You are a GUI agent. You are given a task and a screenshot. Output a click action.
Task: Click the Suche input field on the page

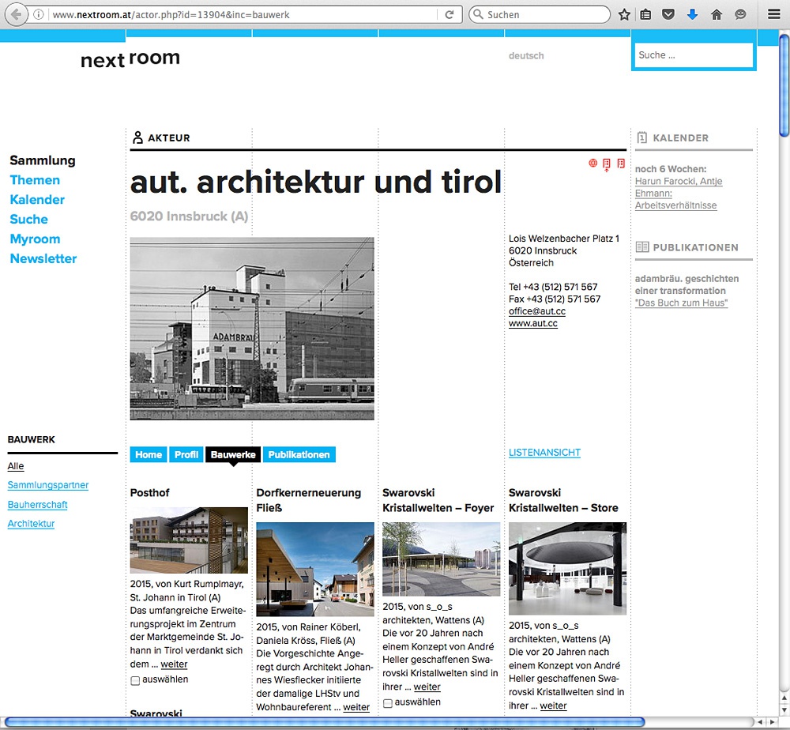(x=693, y=55)
